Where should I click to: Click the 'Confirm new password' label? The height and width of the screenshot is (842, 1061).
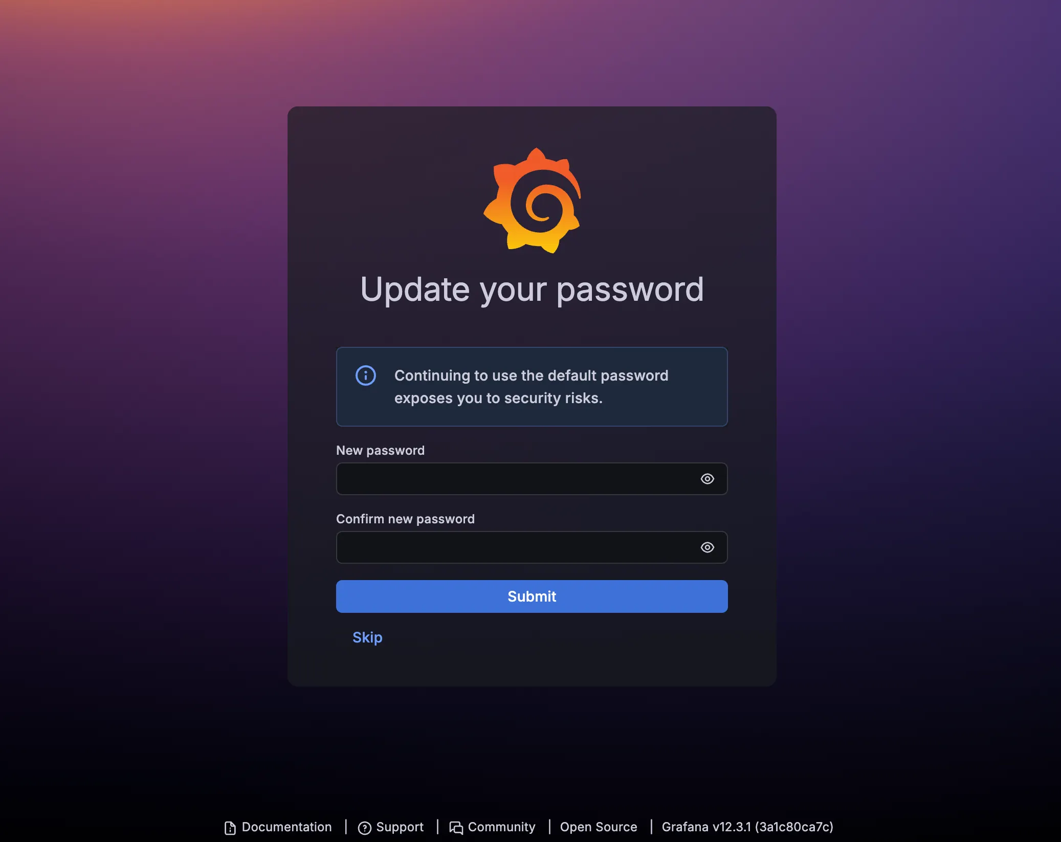405,519
